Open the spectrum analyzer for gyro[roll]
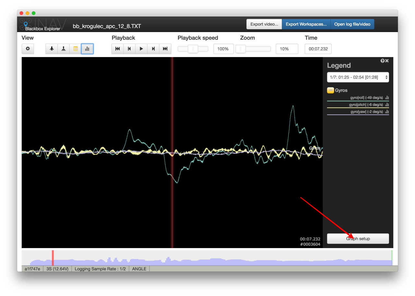Viewport: 415px width, 296px height. (386, 97)
